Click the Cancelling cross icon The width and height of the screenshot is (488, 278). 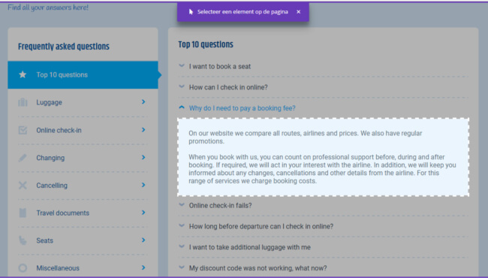23,186
